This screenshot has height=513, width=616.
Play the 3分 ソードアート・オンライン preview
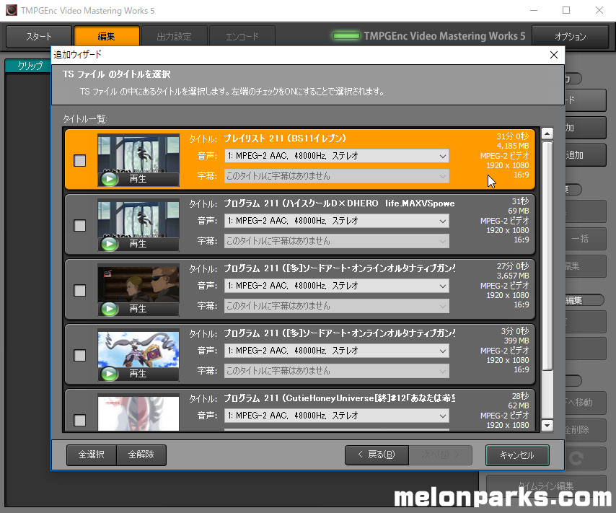pyautogui.click(x=138, y=374)
